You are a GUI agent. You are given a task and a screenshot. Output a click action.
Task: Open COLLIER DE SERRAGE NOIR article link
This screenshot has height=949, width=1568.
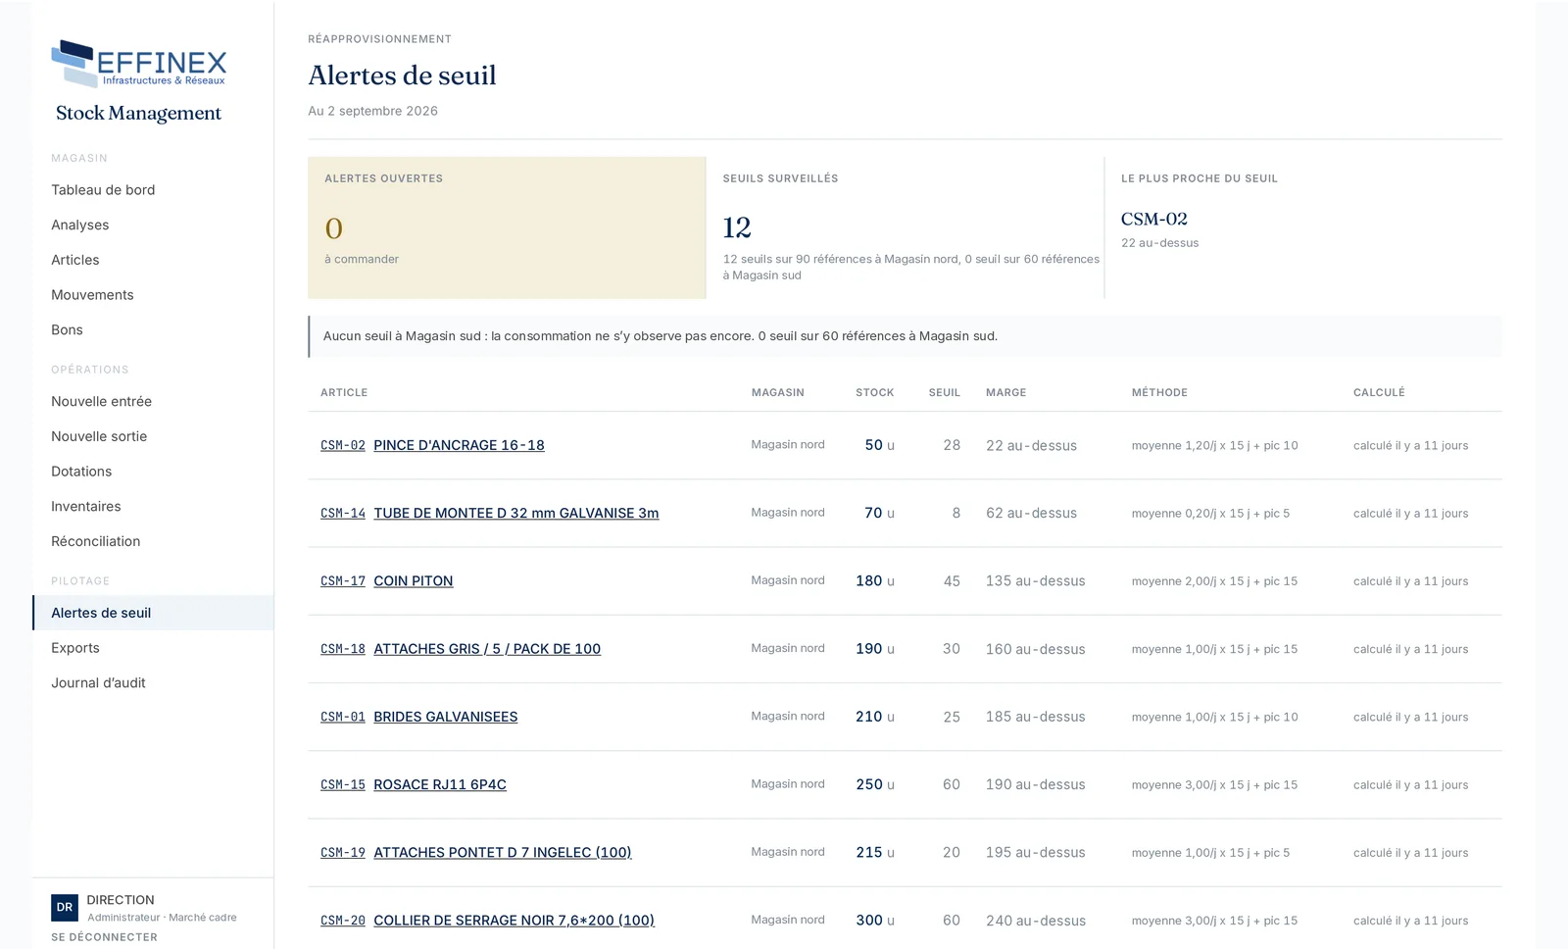(x=514, y=921)
